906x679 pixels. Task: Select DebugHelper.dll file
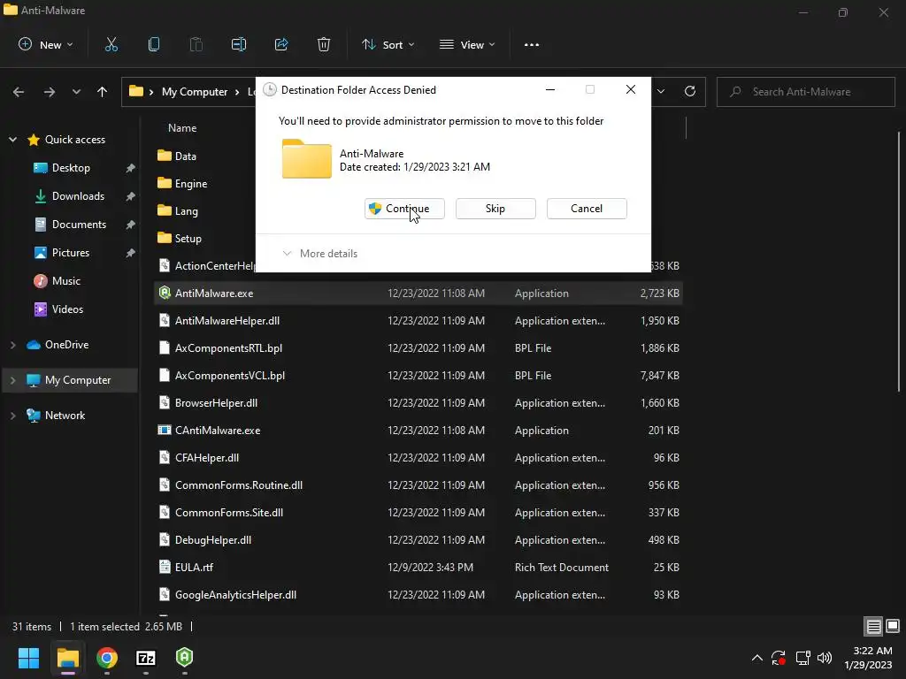pyautogui.click(x=418, y=540)
